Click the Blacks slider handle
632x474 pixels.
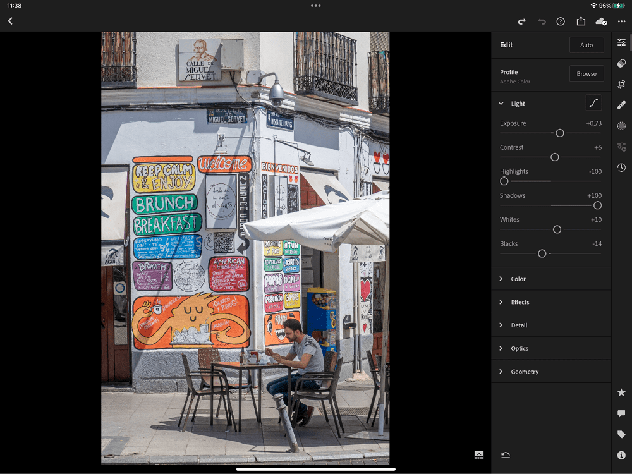(x=542, y=253)
